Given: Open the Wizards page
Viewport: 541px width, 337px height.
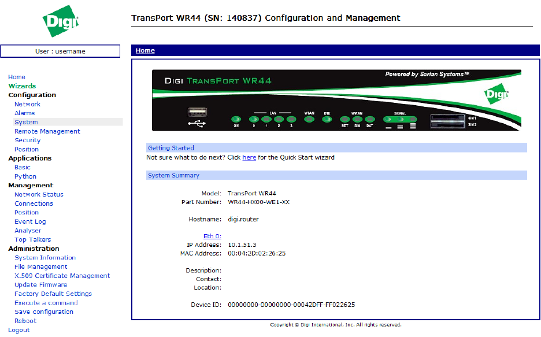Looking at the screenshot, I should [x=22, y=86].
